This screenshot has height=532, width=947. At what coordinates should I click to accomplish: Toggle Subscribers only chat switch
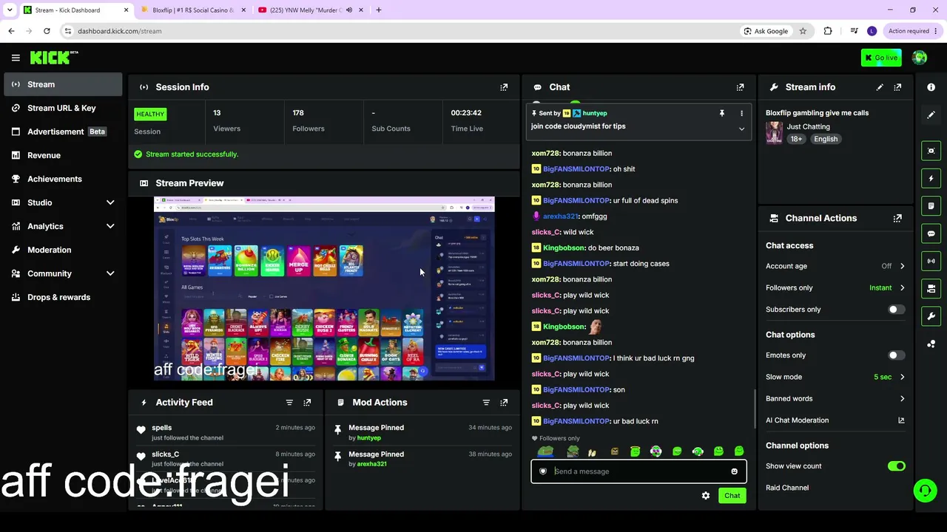point(896,310)
